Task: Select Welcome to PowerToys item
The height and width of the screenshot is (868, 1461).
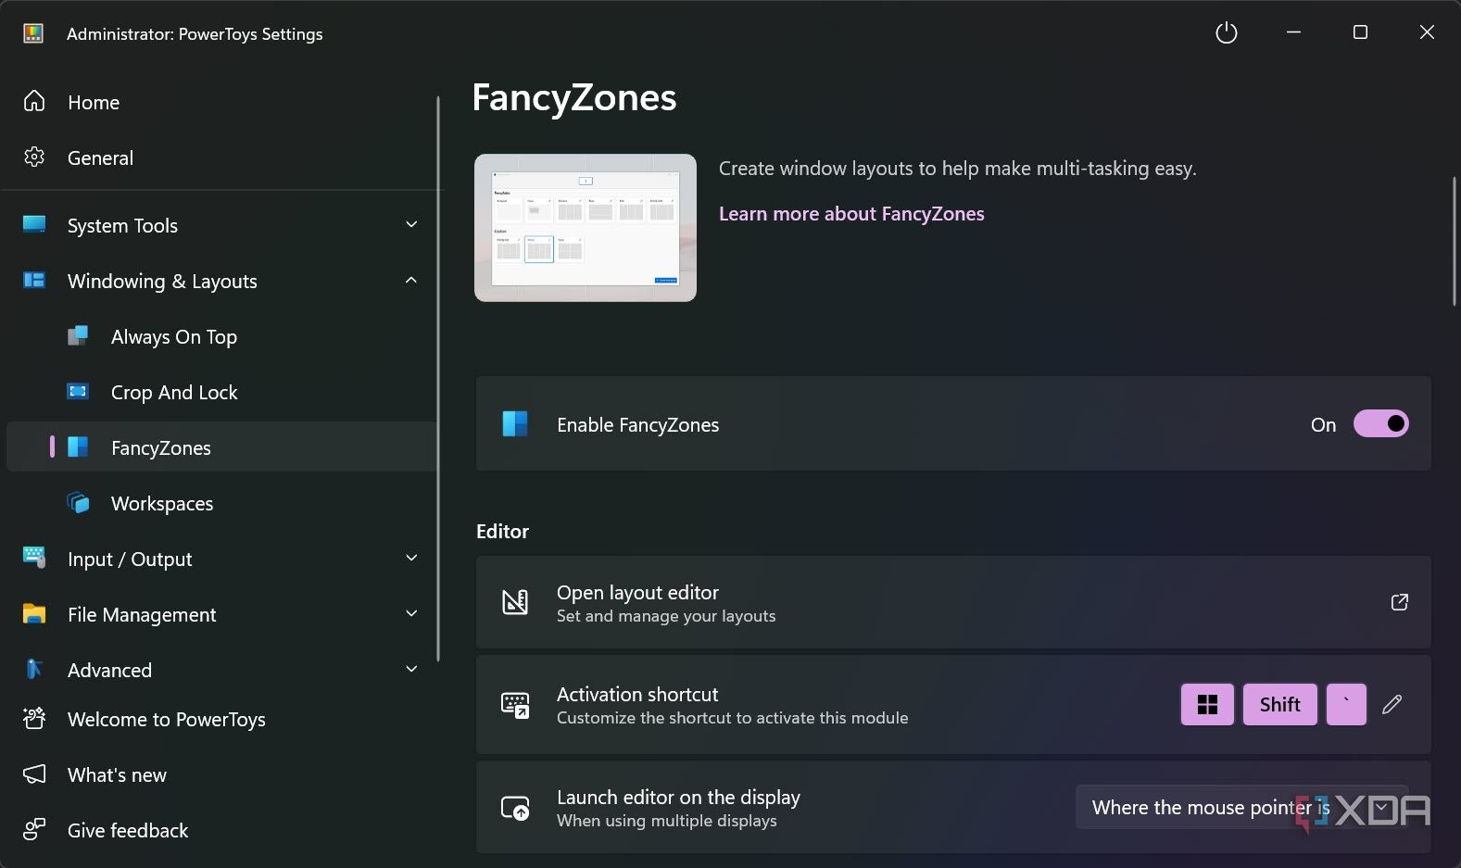Action: 166,720
